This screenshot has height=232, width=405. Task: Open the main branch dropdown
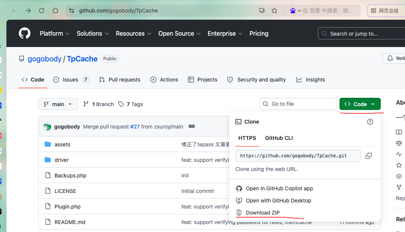click(x=58, y=104)
